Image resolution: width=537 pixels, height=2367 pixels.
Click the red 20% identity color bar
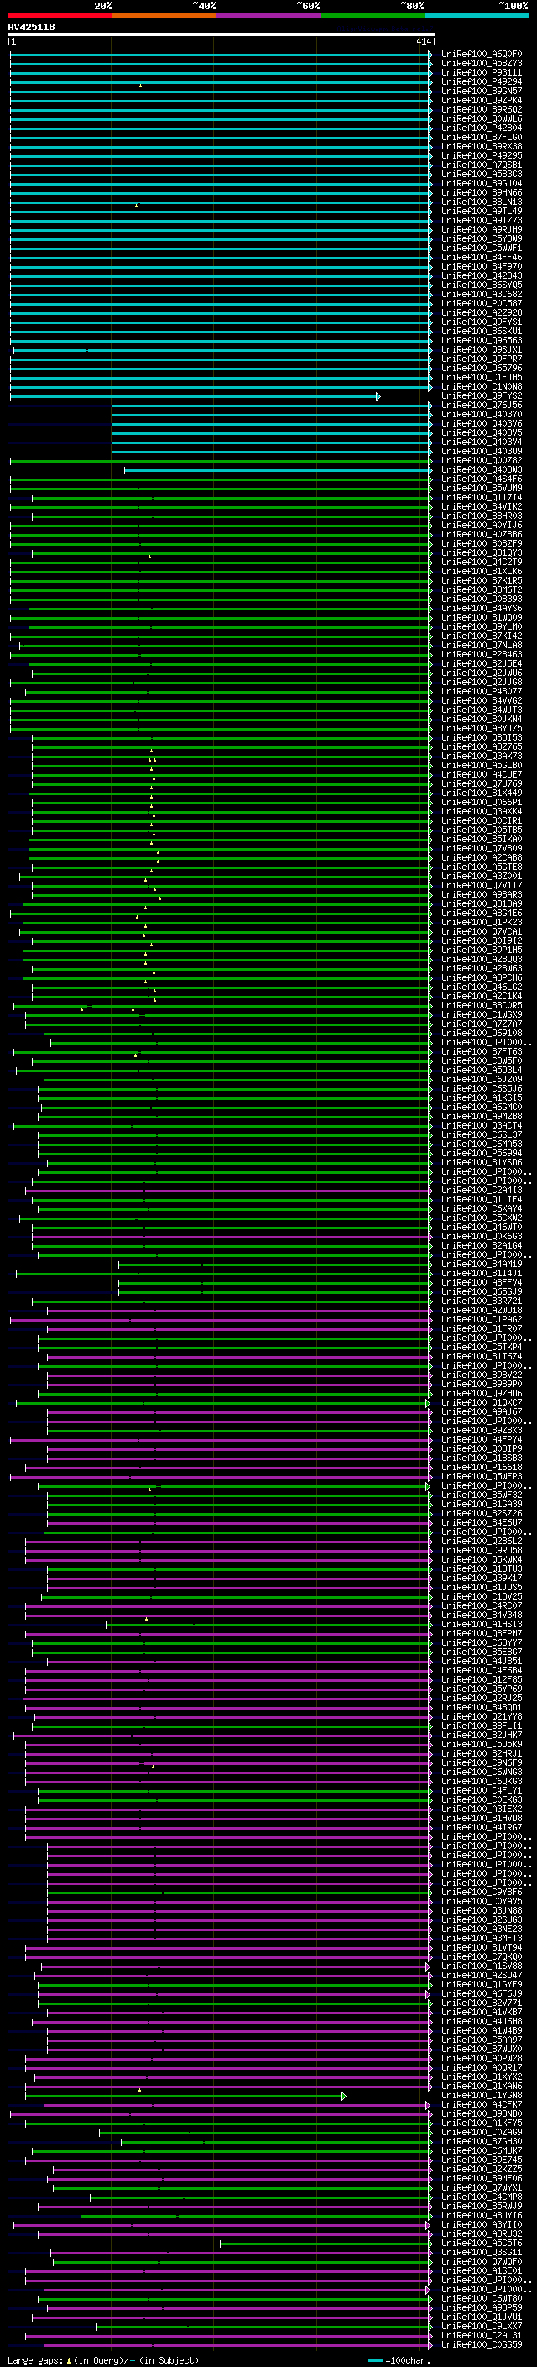(60, 15)
